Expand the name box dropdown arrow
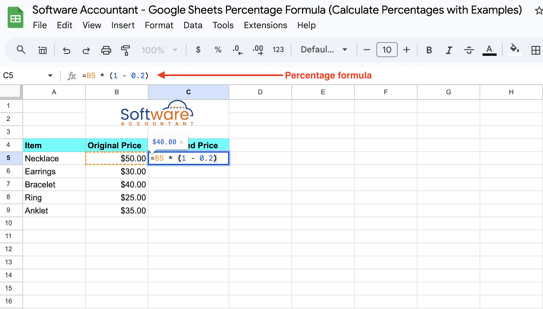 [50, 76]
